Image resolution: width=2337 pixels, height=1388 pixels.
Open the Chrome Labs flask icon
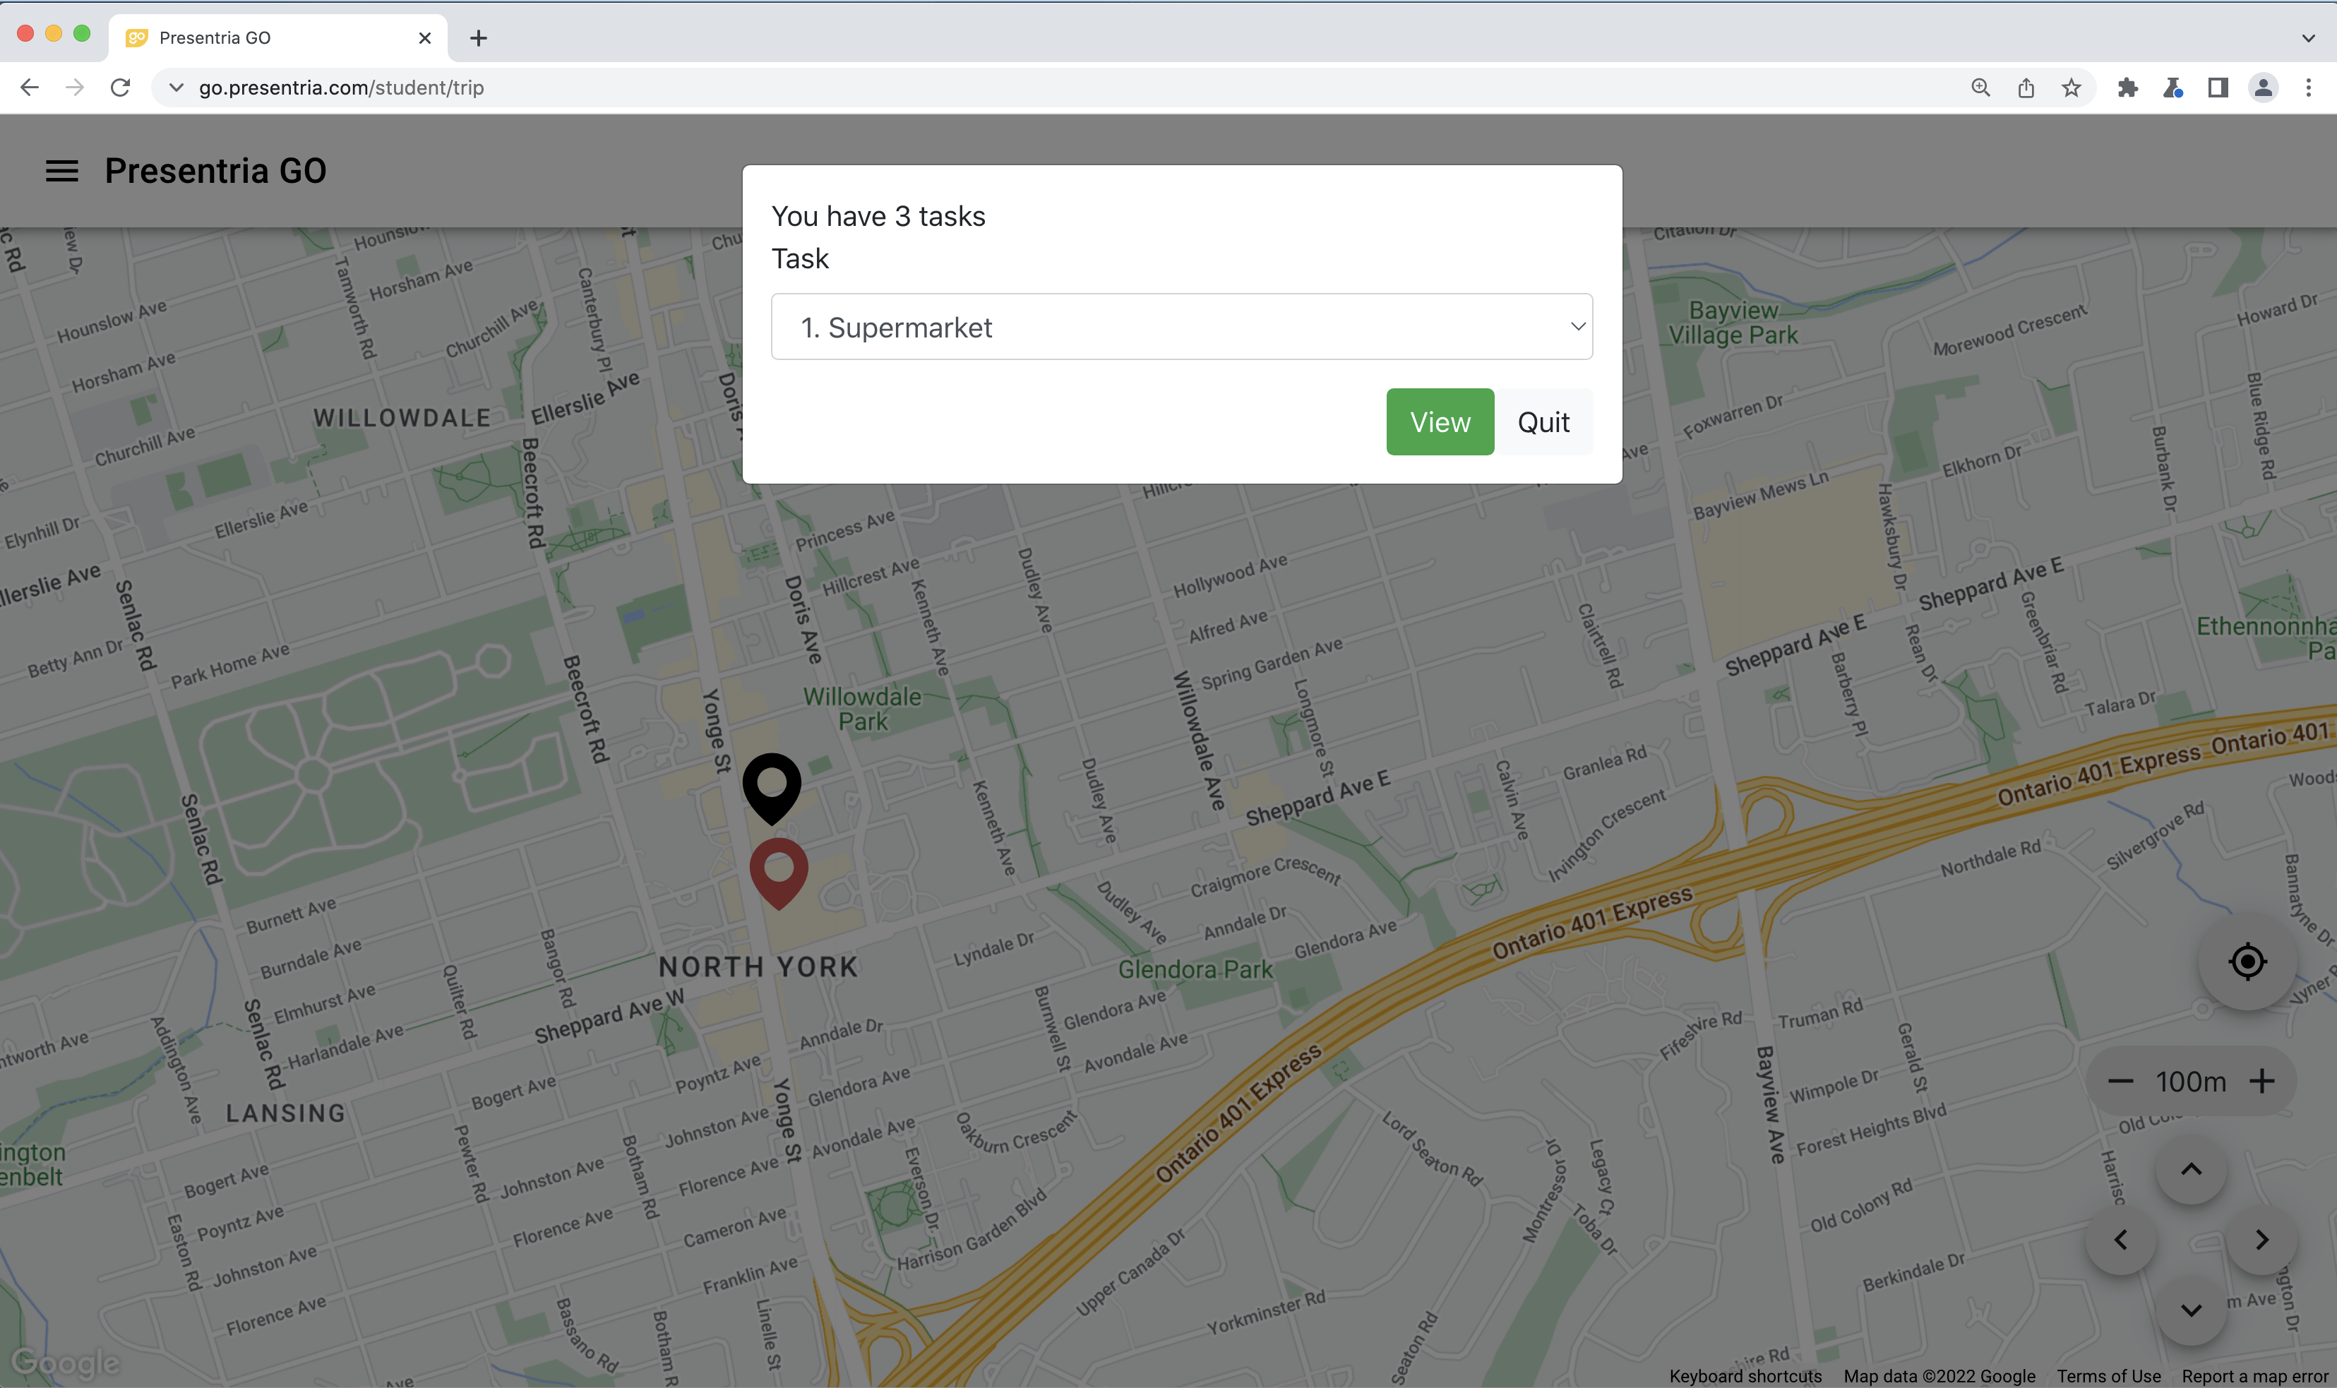coord(2172,88)
